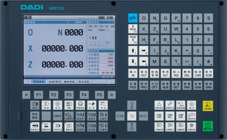Screen dimensions: 227x140
Task: Open the 绝对坐标 tab on screen
Action: point(39,82)
